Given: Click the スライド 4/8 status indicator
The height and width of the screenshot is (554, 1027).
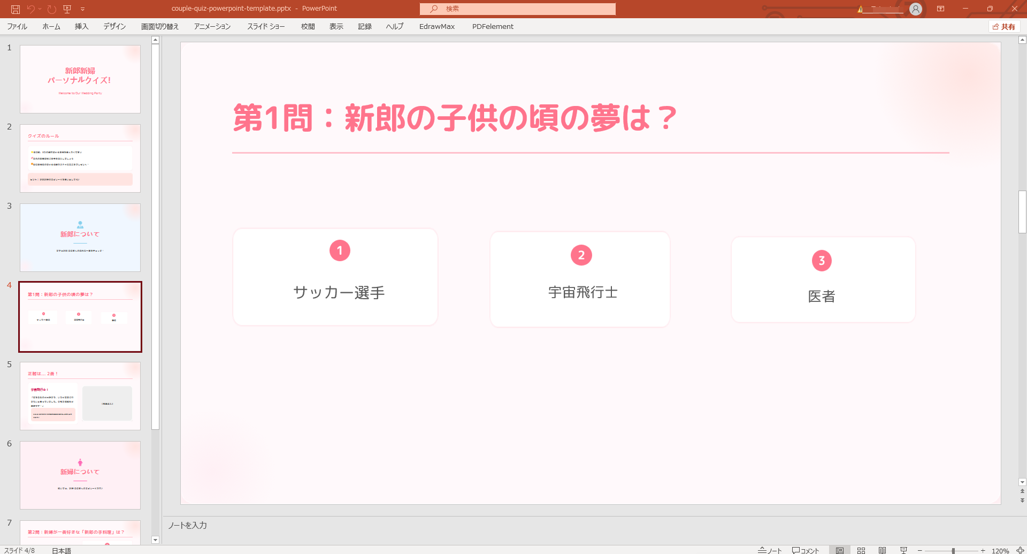Looking at the screenshot, I should click(19, 550).
